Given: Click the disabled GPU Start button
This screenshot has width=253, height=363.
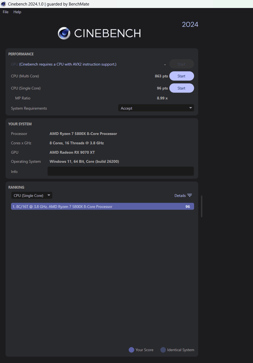Looking at the screenshot, I should (181, 64).
